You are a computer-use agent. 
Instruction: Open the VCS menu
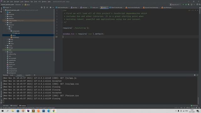pyautogui.click(x=40, y=2)
